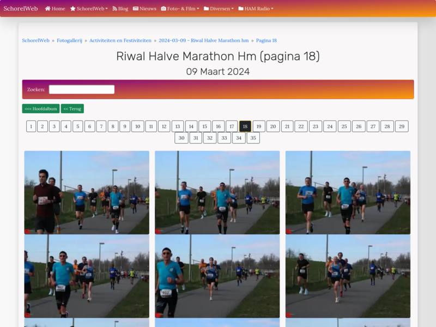The image size is (436, 327).
Task: Go to gallery page 31
Action: (196, 138)
